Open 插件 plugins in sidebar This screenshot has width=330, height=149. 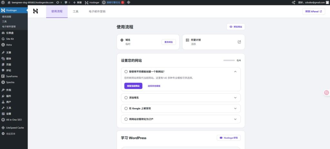pyautogui.click(x=14, y=96)
